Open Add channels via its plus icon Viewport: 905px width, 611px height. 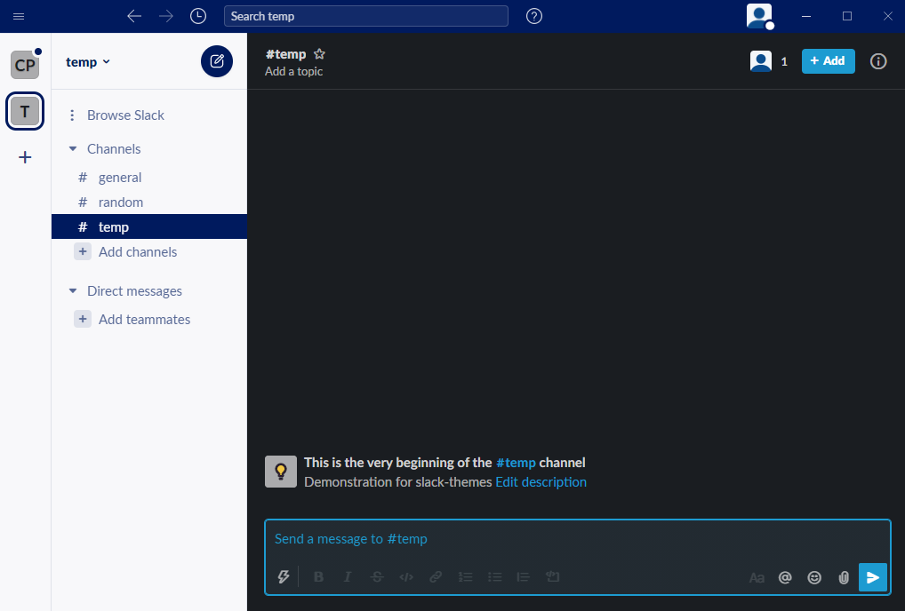pyautogui.click(x=83, y=251)
